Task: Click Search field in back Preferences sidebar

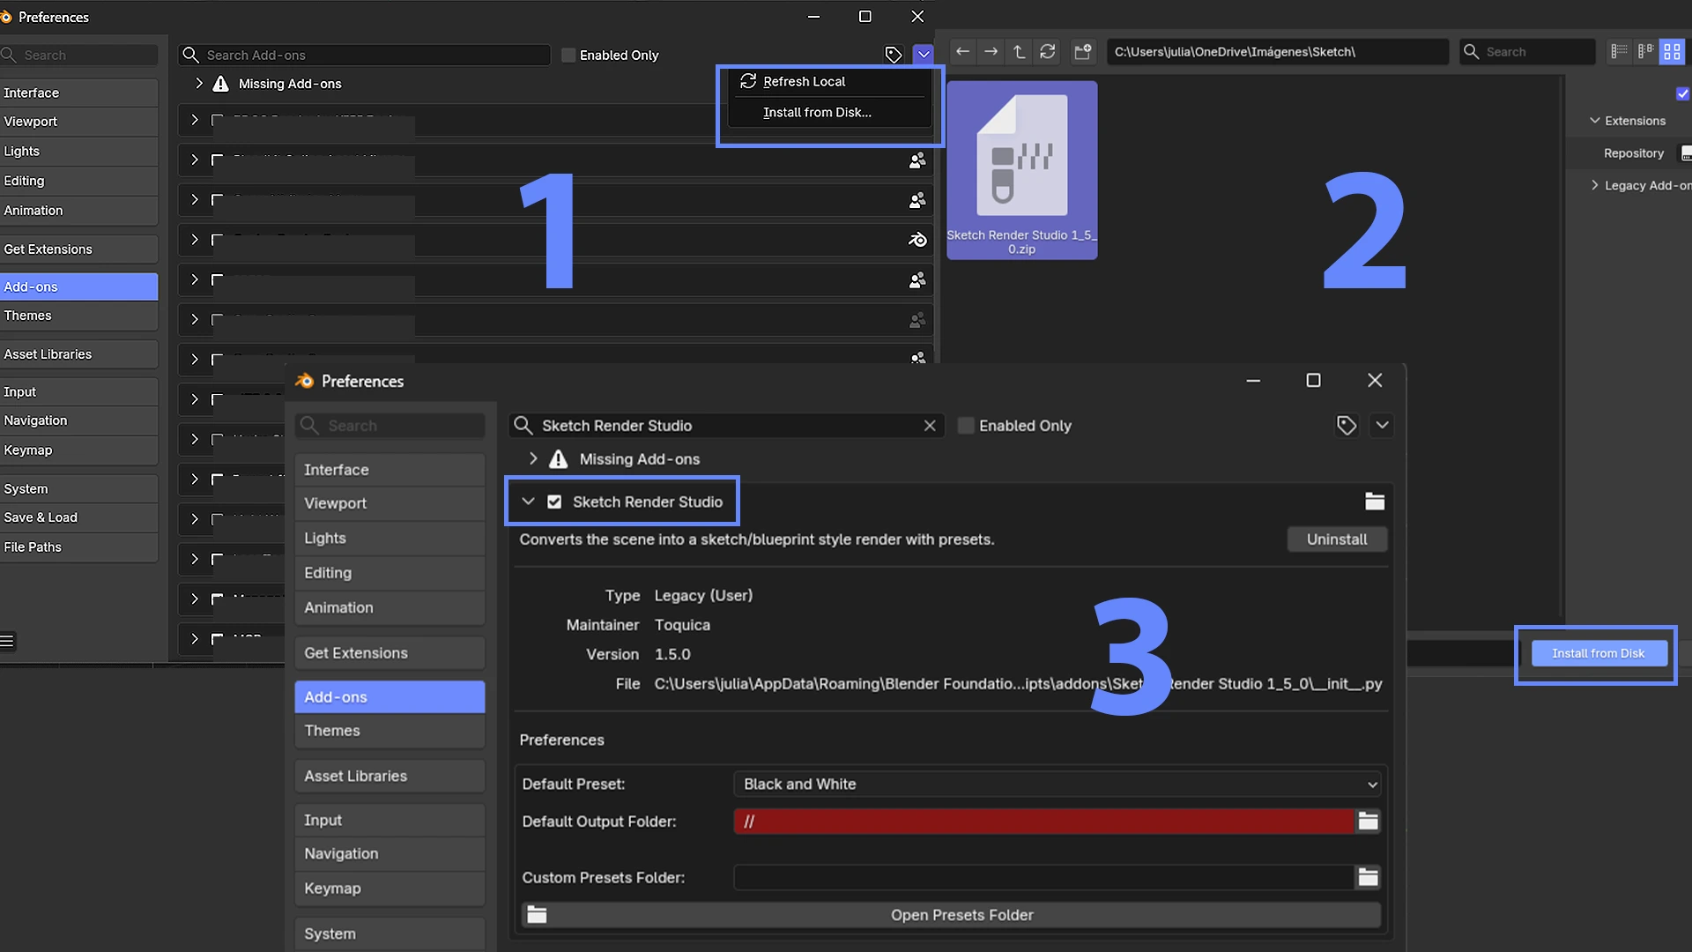Action: (79, 55)
